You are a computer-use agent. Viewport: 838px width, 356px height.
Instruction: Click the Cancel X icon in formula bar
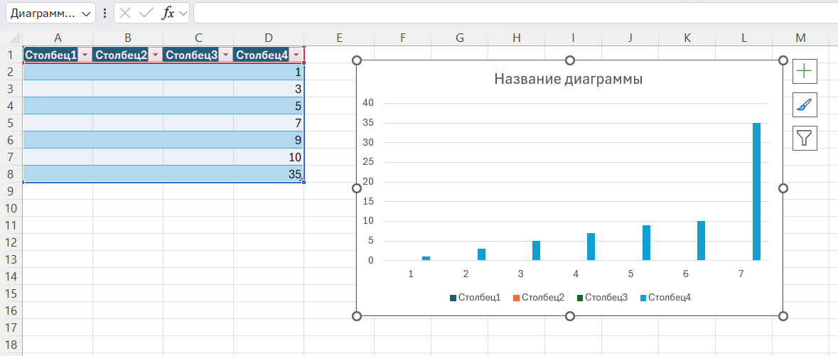[125, 14]
